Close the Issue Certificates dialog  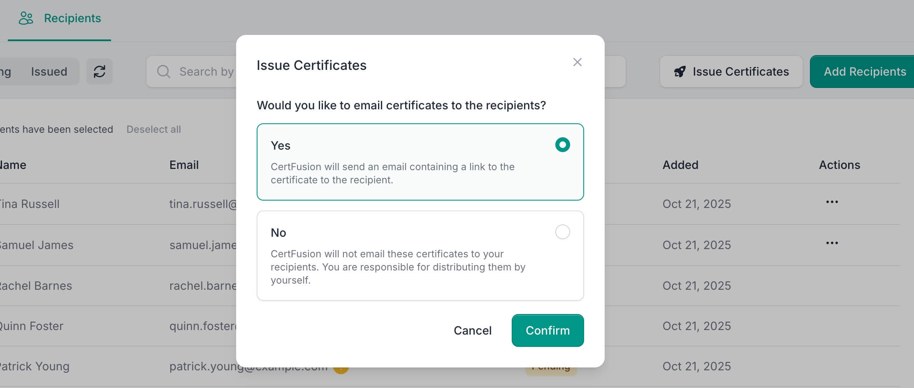pyautogui.click(x=577, y=62)
